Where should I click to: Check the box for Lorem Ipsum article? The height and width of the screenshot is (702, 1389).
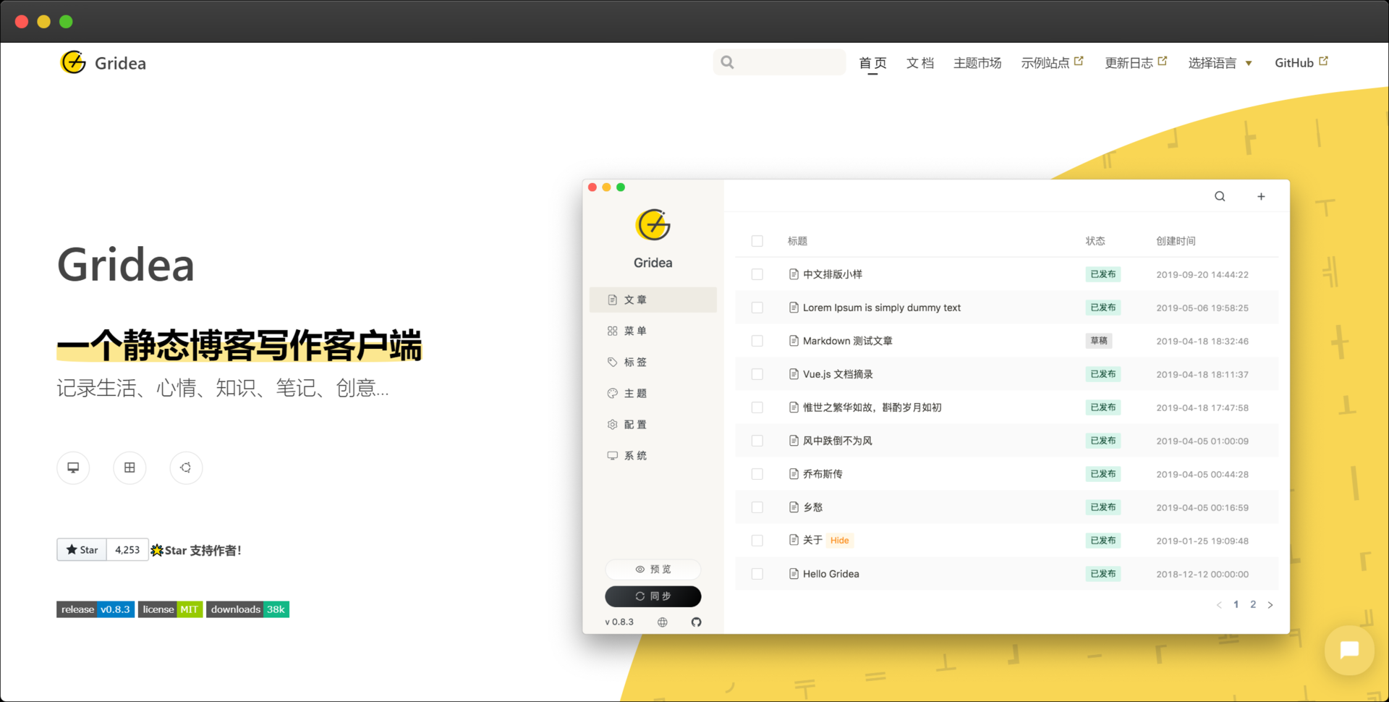pos(757,308)
